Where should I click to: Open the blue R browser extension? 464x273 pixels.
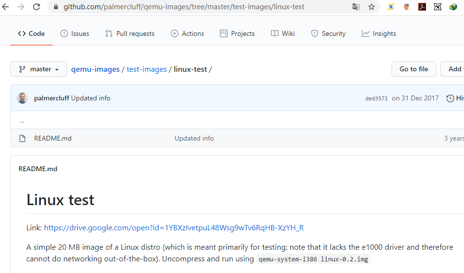coord(391,7)
